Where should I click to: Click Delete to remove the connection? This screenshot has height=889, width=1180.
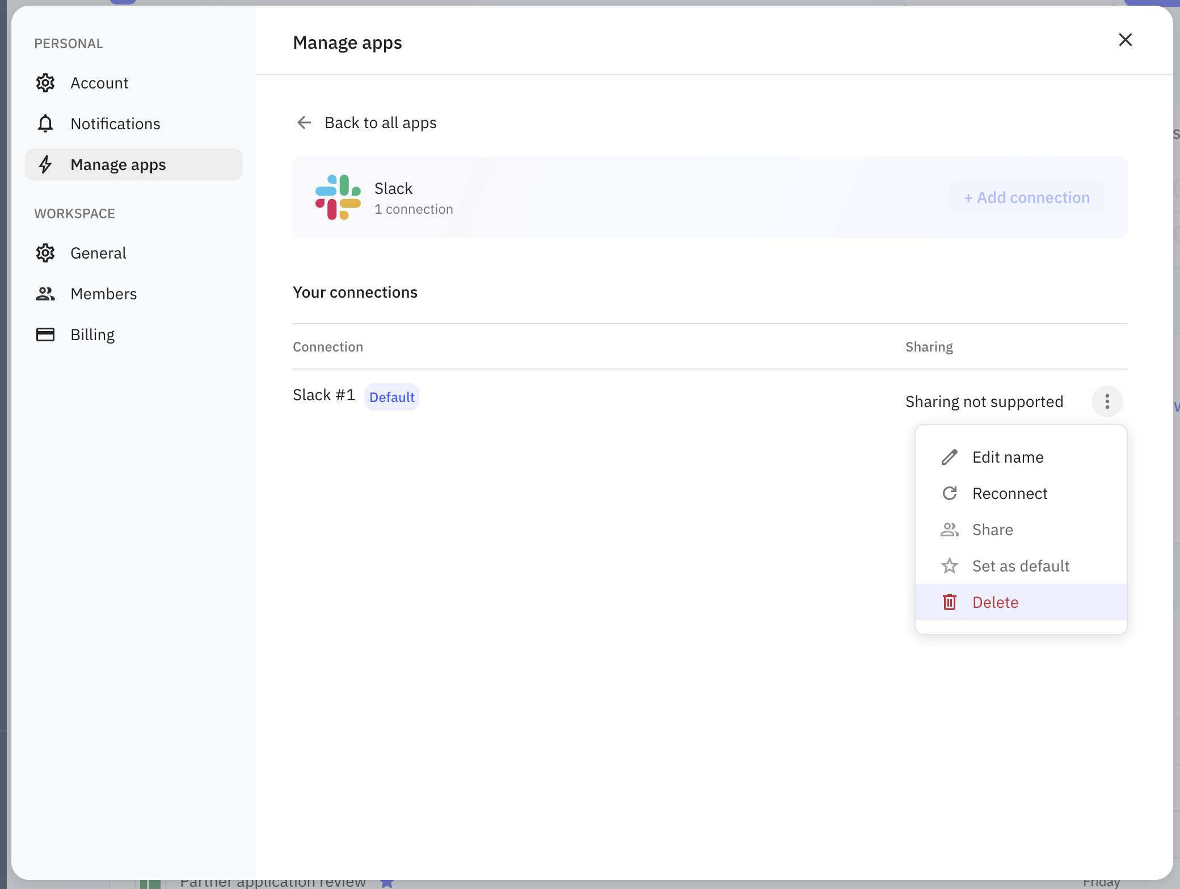point(995,602)
